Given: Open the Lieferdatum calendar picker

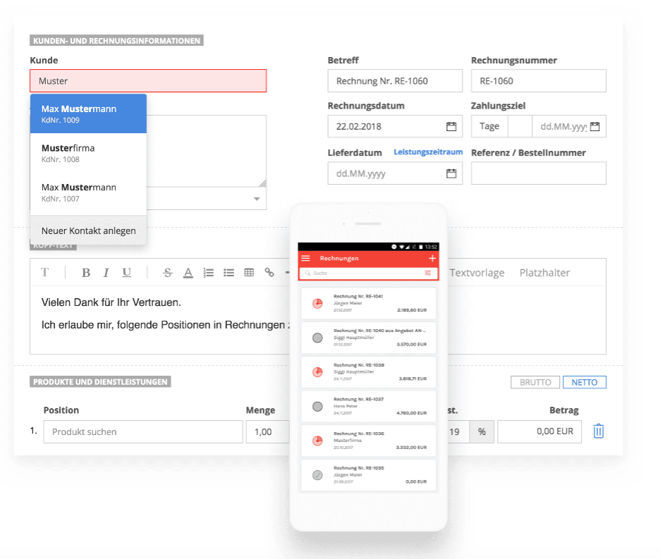Looking at the screenshot, I should pos(451,173).
